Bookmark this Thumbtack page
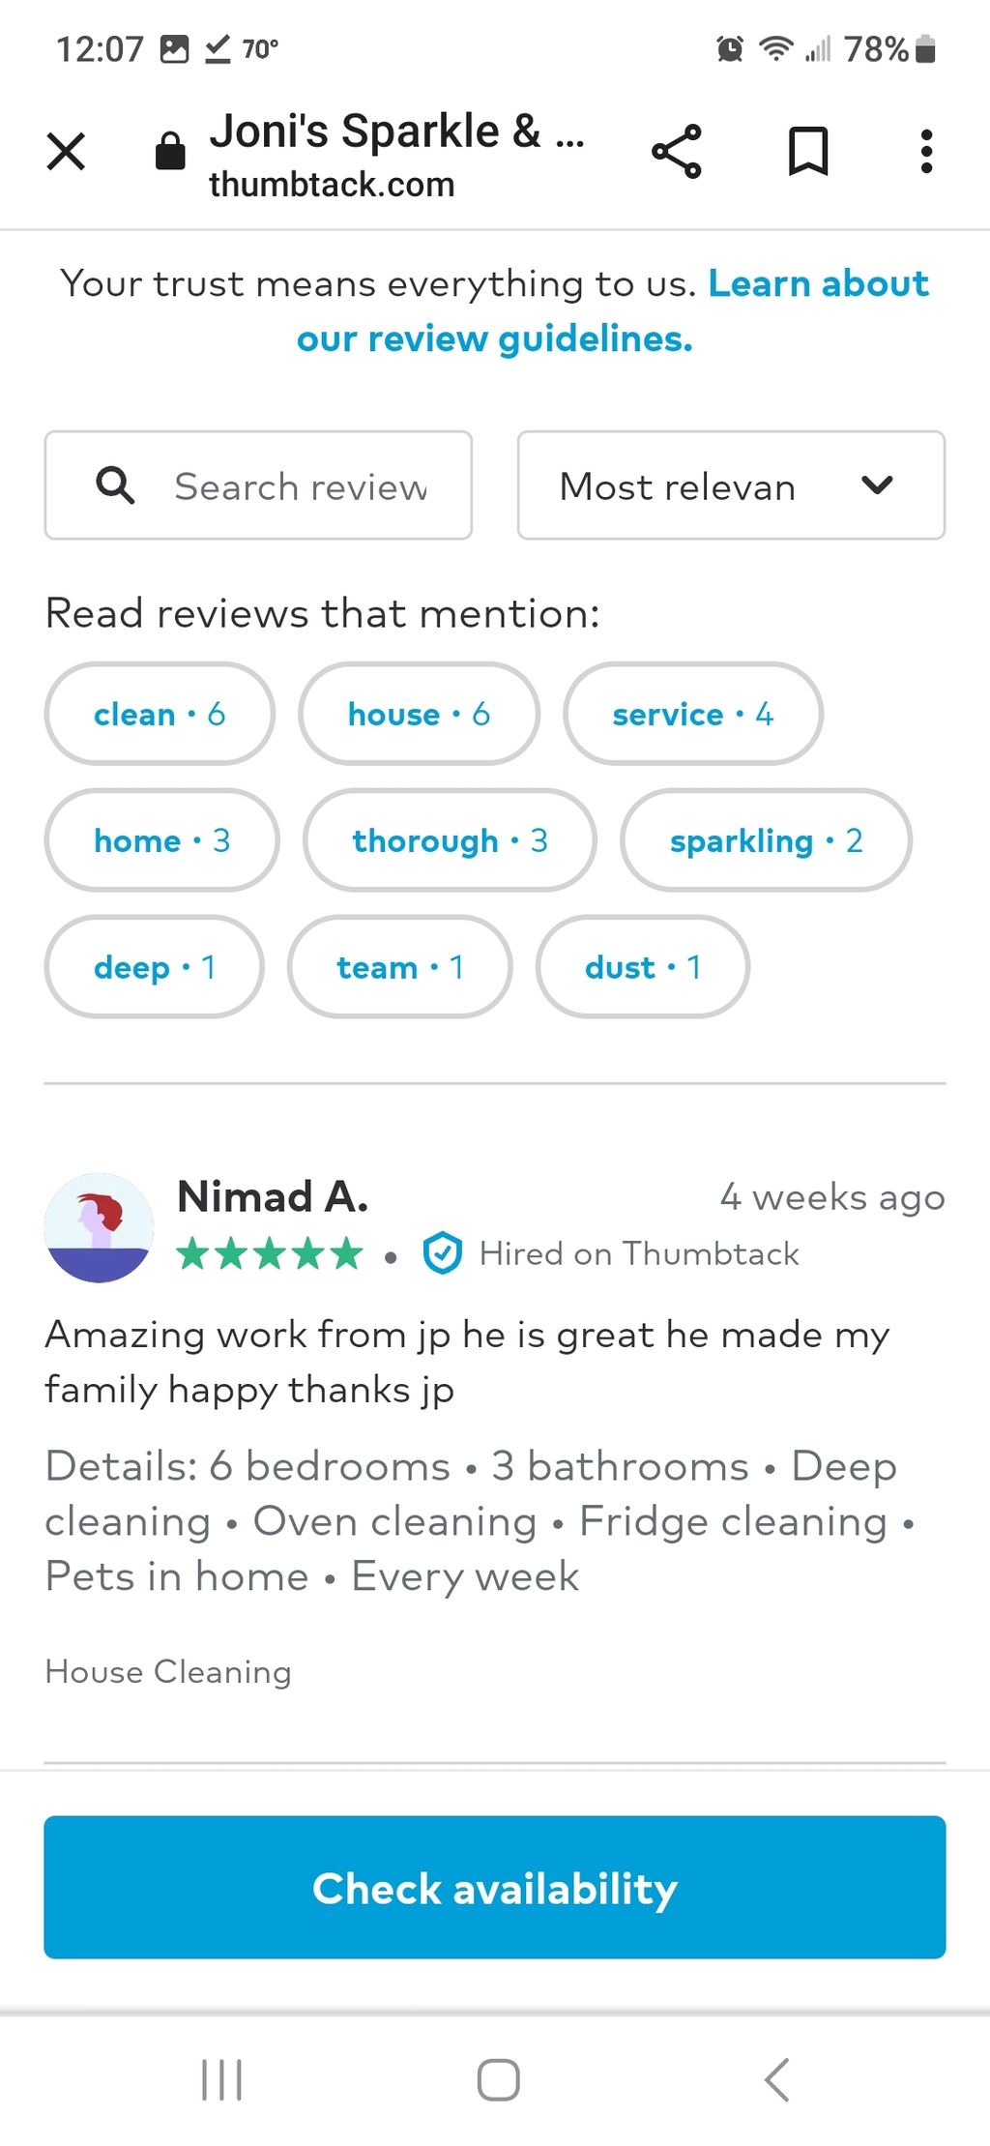 pyautogui.click(x=808, y=152)
